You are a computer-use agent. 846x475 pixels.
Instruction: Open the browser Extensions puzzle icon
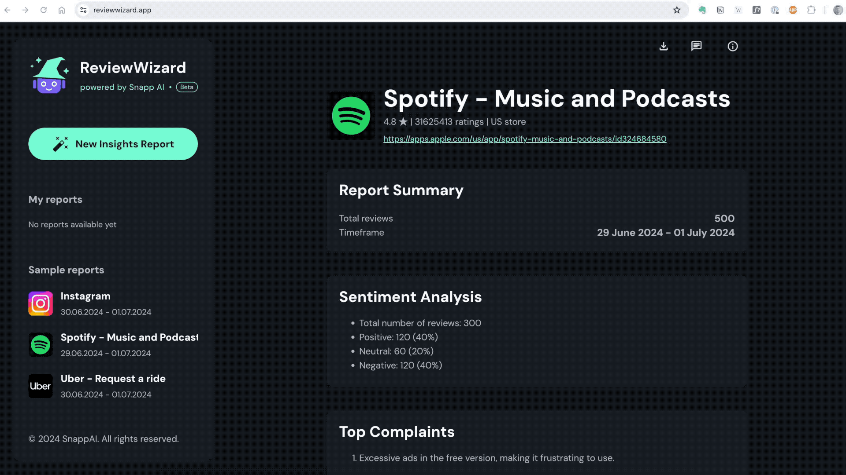pyautogui.click(x=811, y=10)
